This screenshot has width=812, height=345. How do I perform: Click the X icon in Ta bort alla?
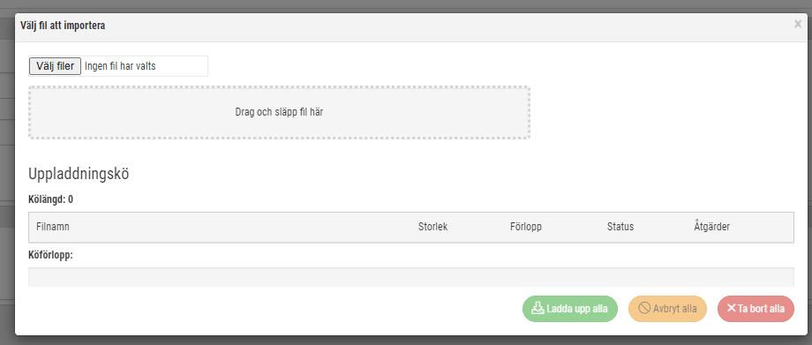click(x=731, y=308)
